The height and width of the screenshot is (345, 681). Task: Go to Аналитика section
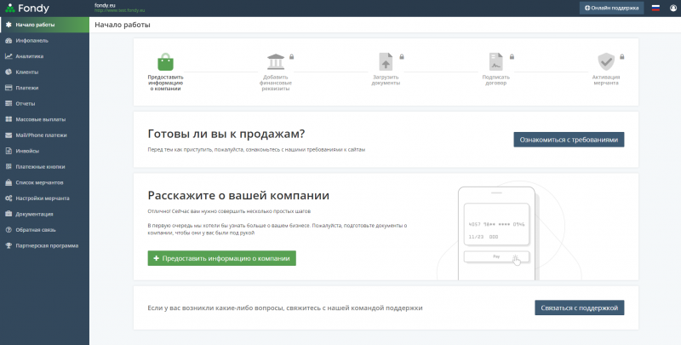tap(30, 56)
